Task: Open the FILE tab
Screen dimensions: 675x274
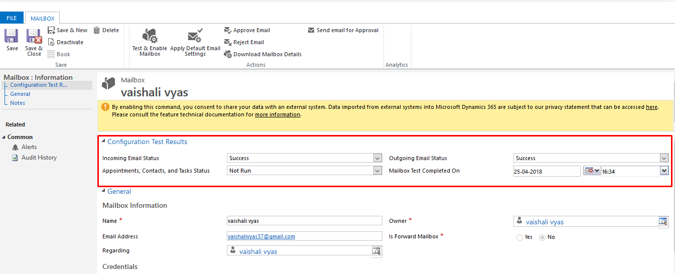Action: [12, 18]
